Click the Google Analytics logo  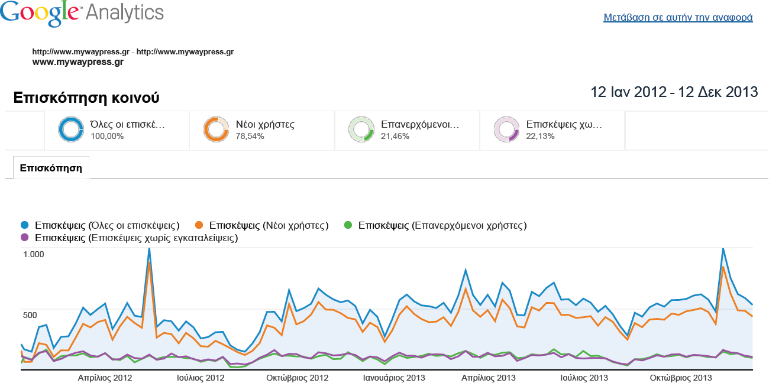point(82,13)
